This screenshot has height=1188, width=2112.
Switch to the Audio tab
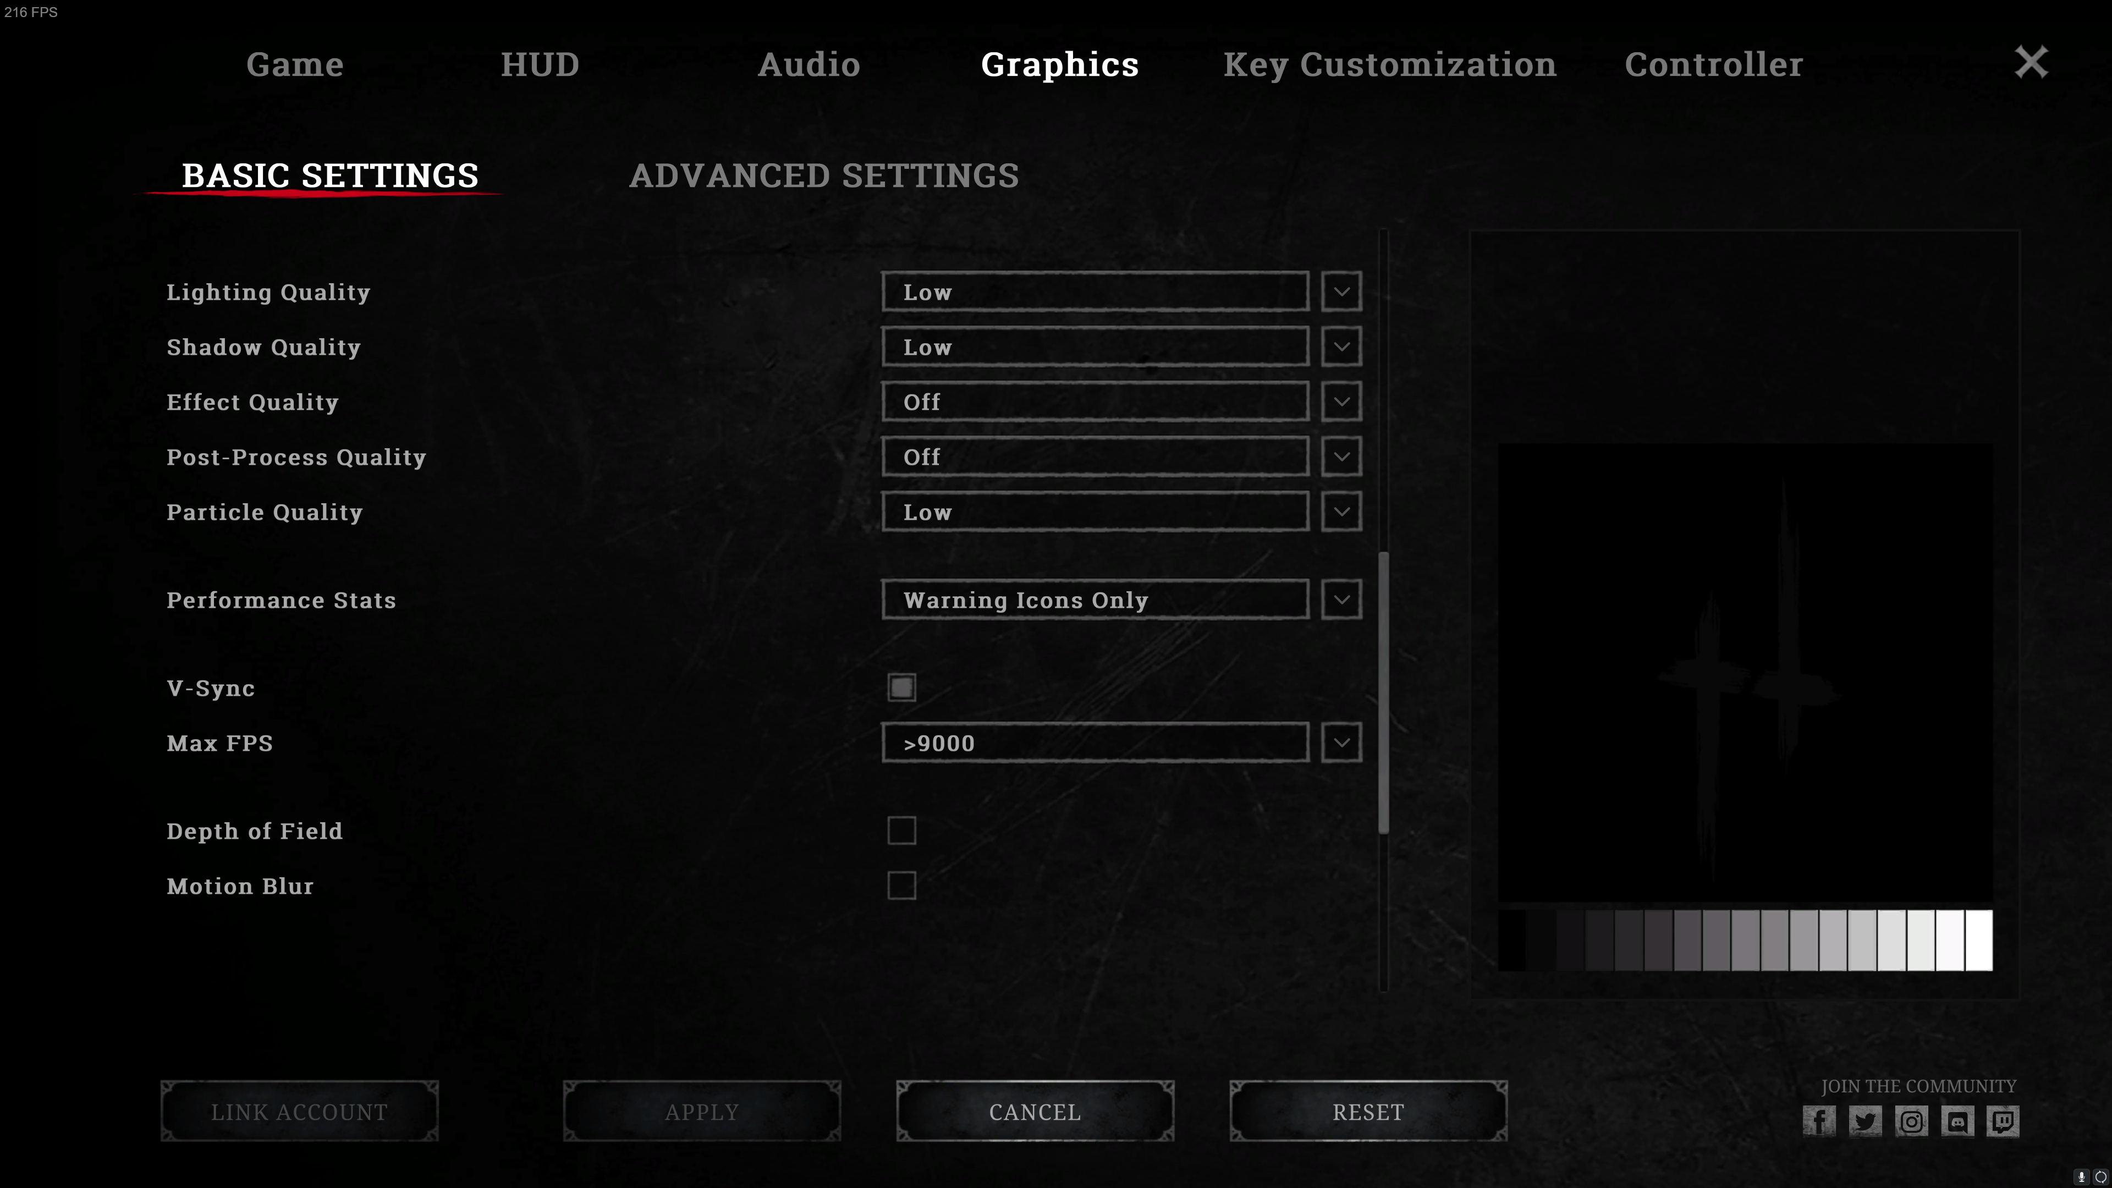point(809,64)
